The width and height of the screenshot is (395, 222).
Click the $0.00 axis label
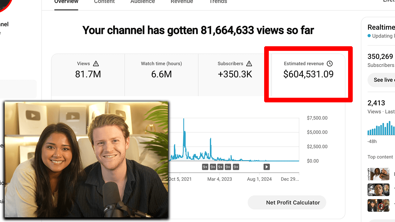pos(313,161)
